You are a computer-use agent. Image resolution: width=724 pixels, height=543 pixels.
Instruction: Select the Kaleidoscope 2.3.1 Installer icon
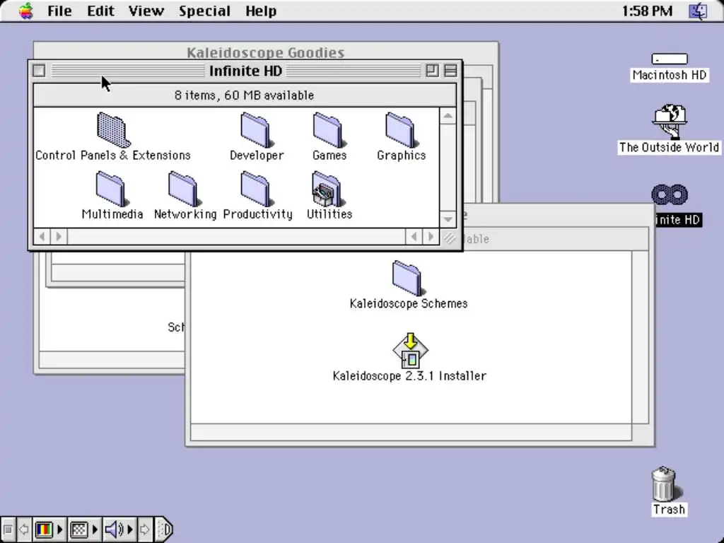tap(410, 350)
